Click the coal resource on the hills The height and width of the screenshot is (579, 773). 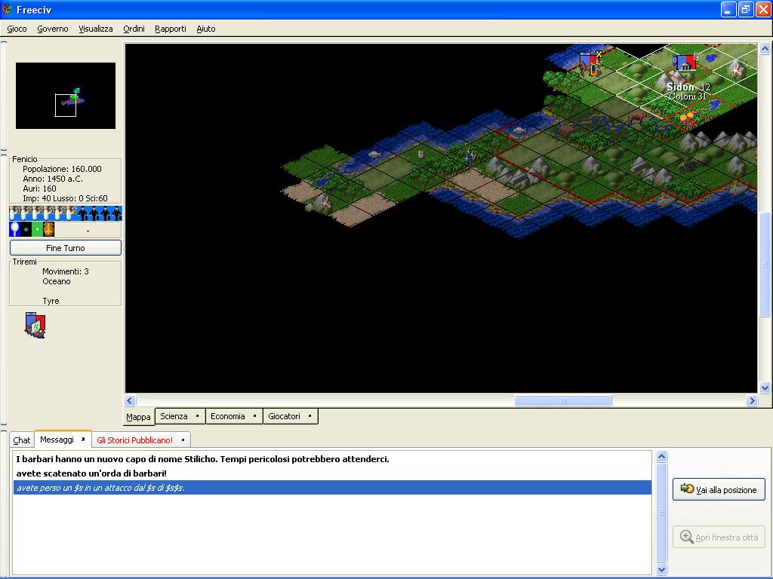[688, 166]
